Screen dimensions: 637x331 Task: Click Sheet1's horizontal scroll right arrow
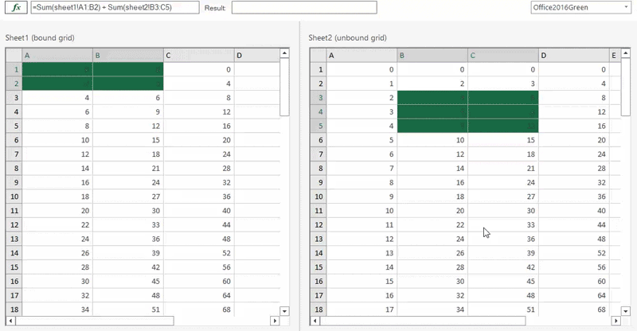pos(275,321)
